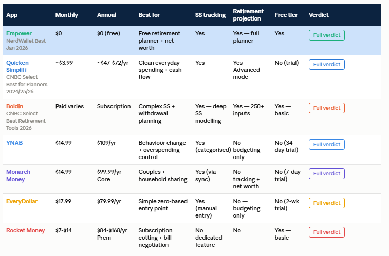Open YNAB's Full verdict button

click(x=326, y=144)
